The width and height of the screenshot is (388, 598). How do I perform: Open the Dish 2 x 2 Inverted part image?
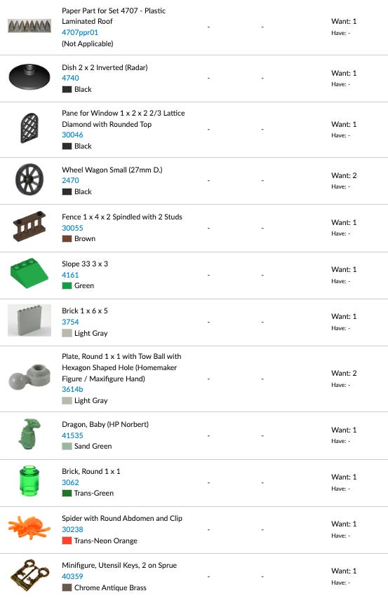tap(29, 76)
